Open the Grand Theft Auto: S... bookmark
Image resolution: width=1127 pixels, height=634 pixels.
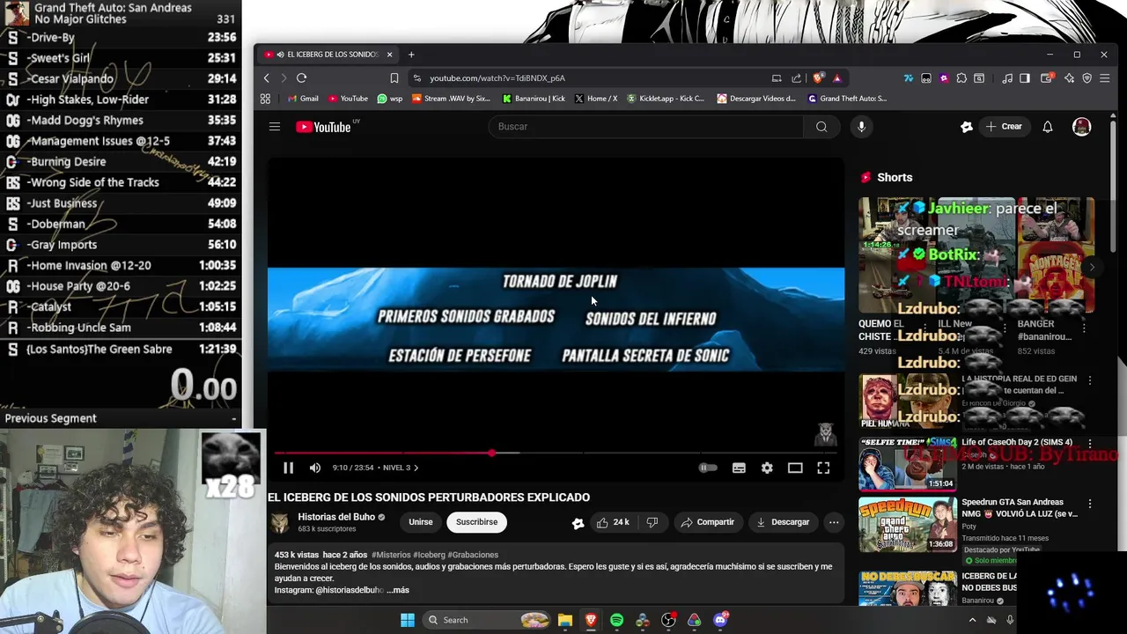coord(847,99)
